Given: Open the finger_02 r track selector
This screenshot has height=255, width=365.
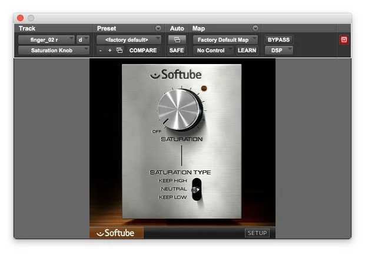Looking at the screenshot, I should 47,40.
